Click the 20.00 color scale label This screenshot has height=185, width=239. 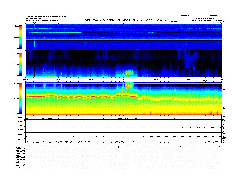click(17, 37)
